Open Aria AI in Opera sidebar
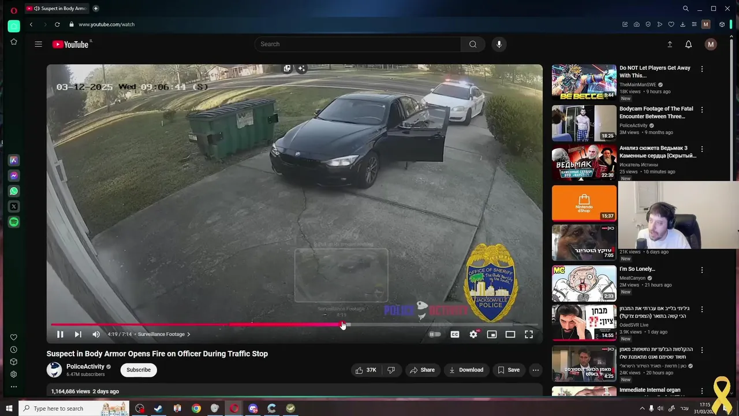739x416 pixels. [x=14, y=160]
